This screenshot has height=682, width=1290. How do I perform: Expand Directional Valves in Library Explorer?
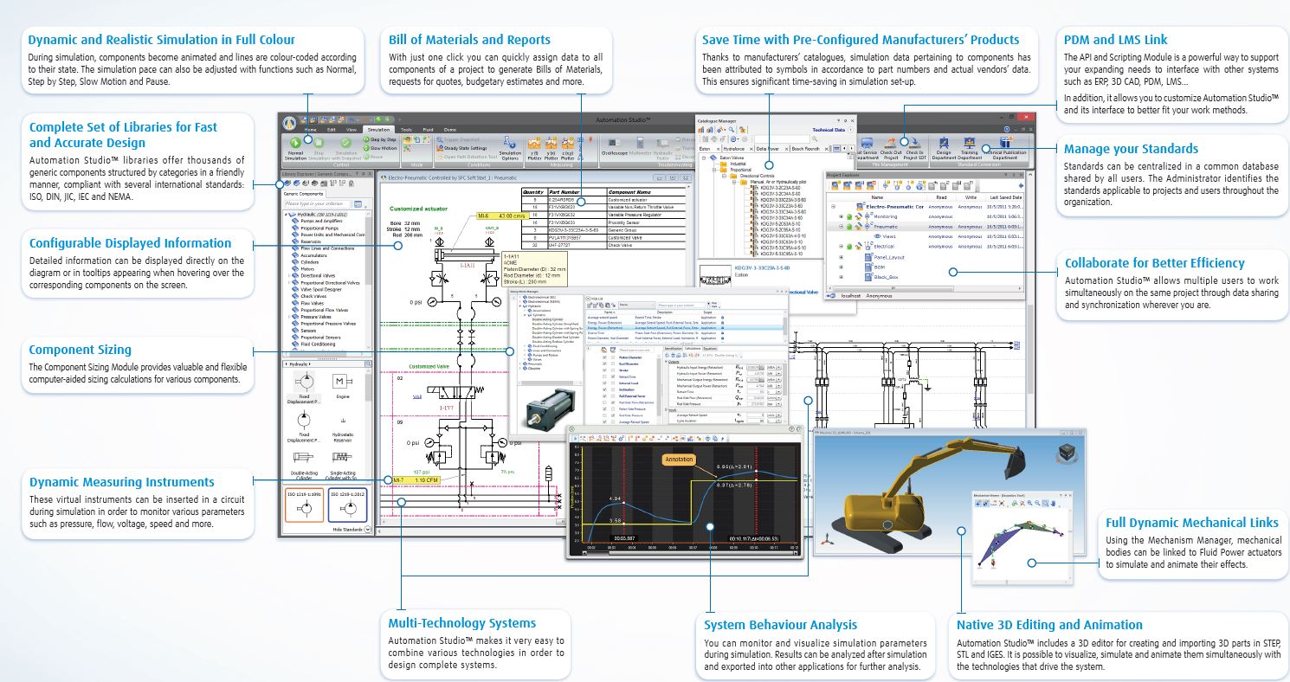pyautogui.click(x=289, y=276)
